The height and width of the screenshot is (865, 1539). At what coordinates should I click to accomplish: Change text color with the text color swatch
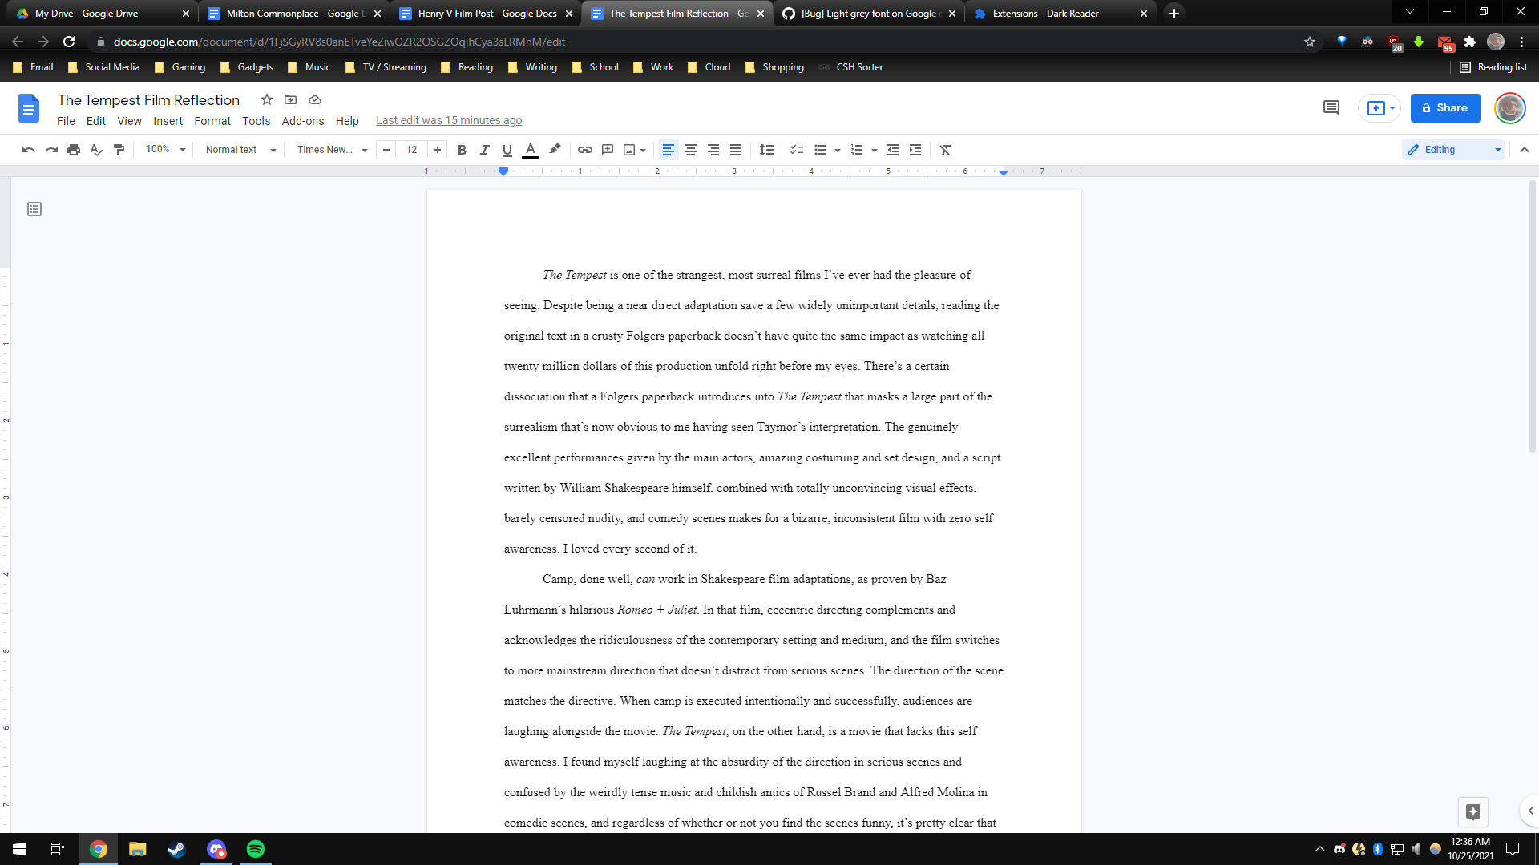coord(530,150)
